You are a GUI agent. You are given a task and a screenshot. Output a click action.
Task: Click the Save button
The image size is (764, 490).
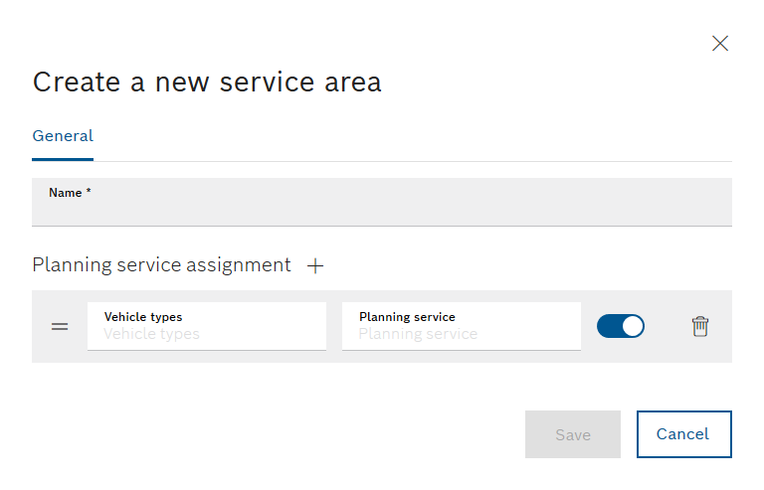point(573,434)
